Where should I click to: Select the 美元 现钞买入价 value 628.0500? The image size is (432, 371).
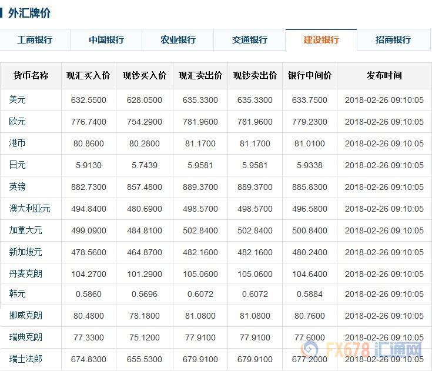(145, 100)
